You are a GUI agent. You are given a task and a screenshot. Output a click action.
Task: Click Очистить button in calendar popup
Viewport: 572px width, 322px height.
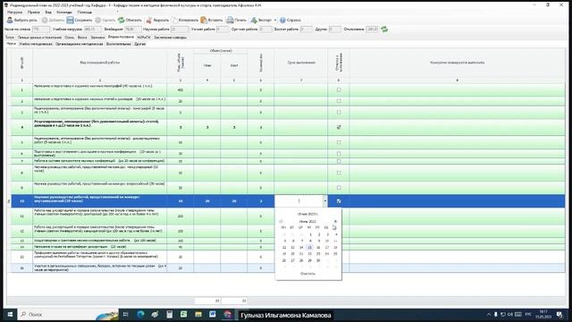coord(307,274)
